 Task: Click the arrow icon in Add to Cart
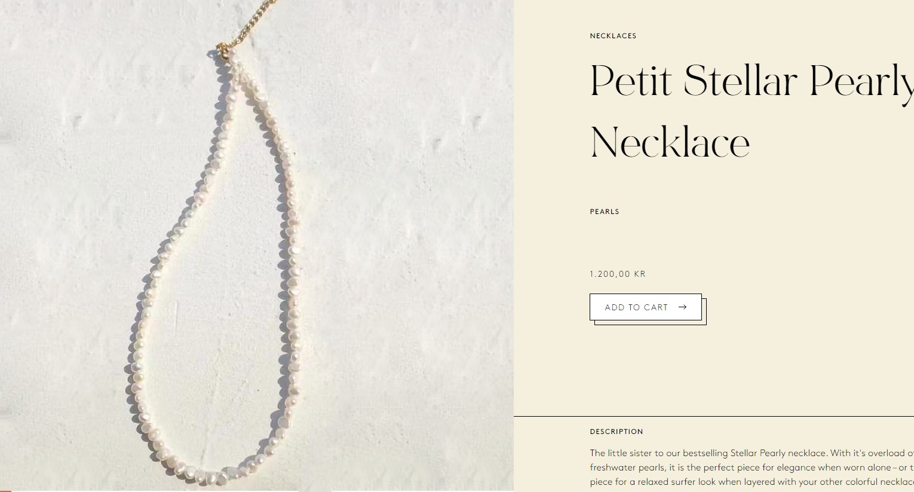(682, 307)
